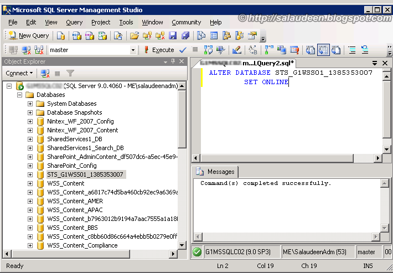Image resolution: width=393 pixels, height=273 pixels.
Task: Toggle SQLCMD Mode
Action: 294,50
